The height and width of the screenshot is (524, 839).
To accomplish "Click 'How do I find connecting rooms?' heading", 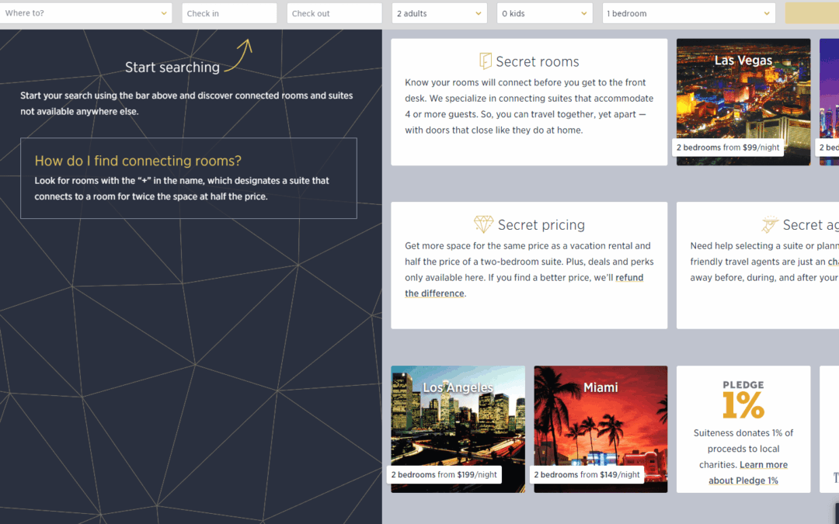I will pos(138,161).
